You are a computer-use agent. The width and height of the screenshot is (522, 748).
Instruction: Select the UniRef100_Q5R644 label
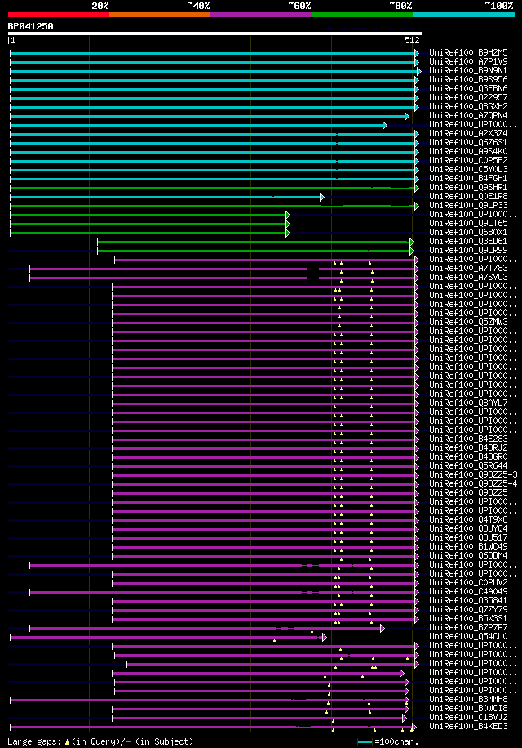468,465
